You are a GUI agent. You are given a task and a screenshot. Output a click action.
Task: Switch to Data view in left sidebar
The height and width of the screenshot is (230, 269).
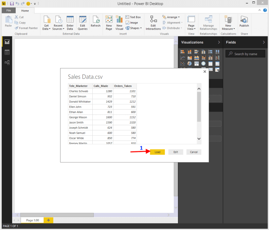7,52
